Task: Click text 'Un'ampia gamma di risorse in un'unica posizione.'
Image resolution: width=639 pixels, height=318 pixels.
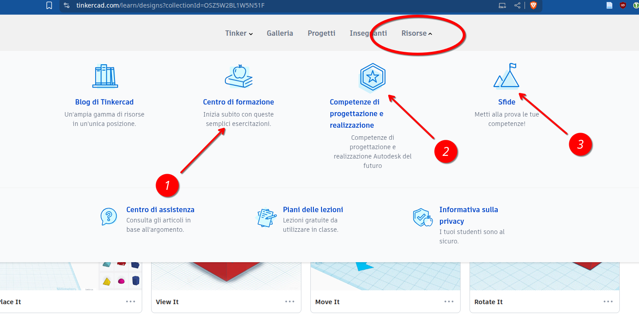Action: click(x=104, y=119)
